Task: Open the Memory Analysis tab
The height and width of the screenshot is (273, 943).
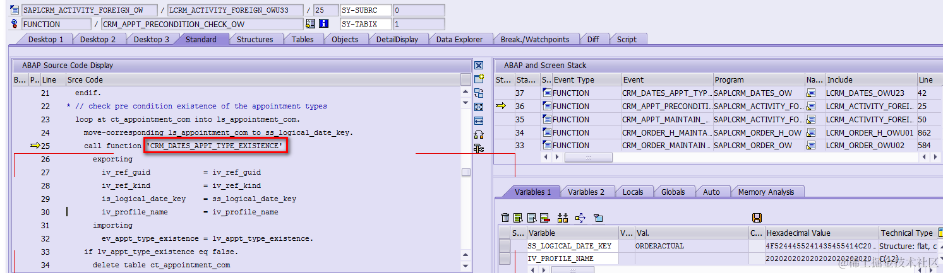Action: (x=766, y=192)
